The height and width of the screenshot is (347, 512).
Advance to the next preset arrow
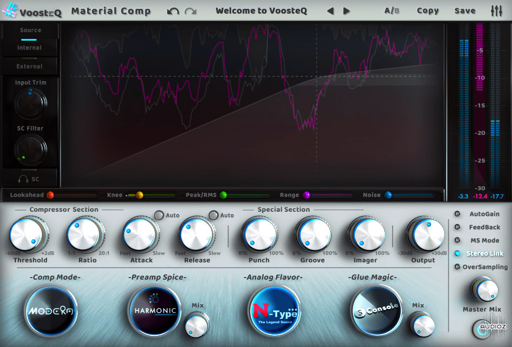coord(347,11)
